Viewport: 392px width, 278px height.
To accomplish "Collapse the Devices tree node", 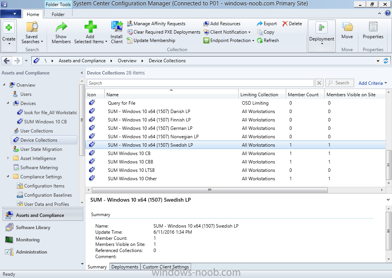I will point(8,103).
